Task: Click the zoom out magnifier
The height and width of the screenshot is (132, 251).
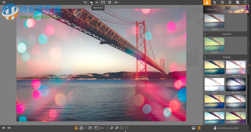Action: [112, 128]
